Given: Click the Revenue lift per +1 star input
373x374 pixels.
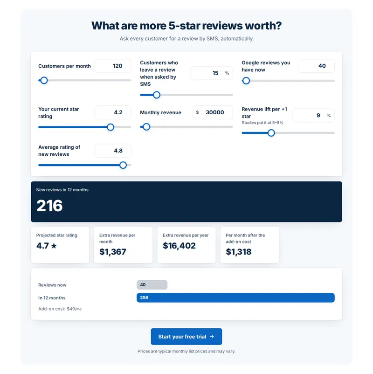Looking at the screenshot, I should pyautogui.click(x=313, y=116).
